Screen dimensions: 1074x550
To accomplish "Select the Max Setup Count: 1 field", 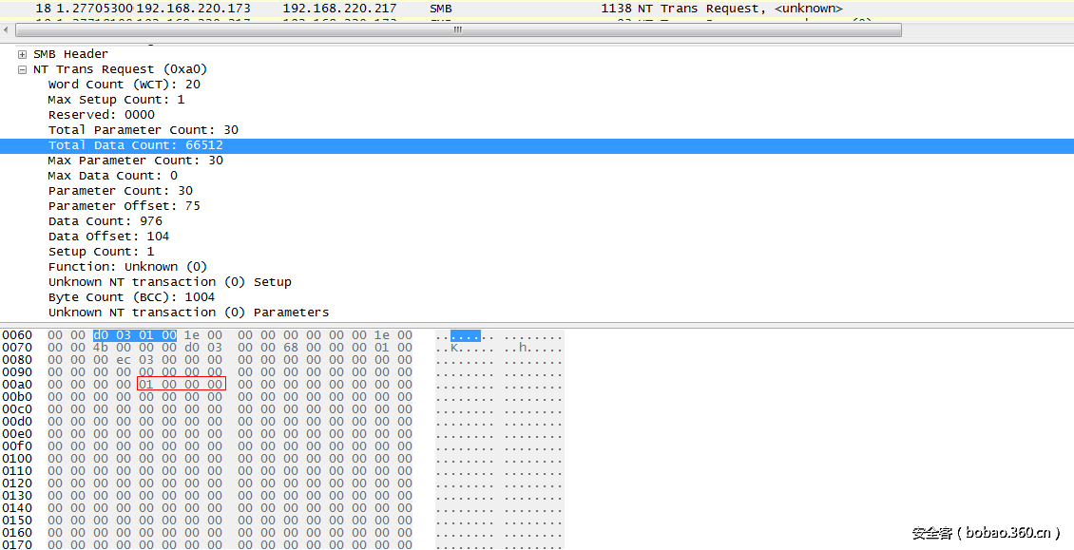I will tap(114, 99).
